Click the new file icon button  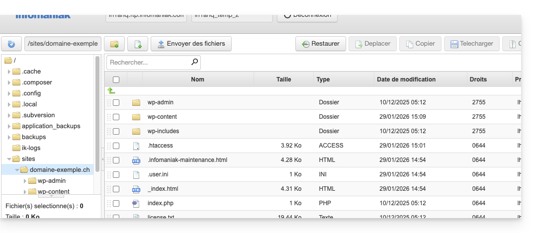click(x=138, y=44)
